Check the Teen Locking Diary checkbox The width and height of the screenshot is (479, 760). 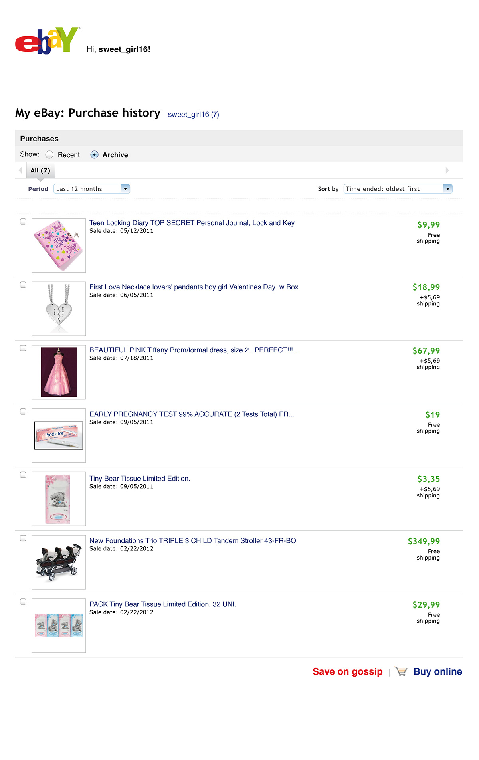pyautogui.click(x=23, y=222)
